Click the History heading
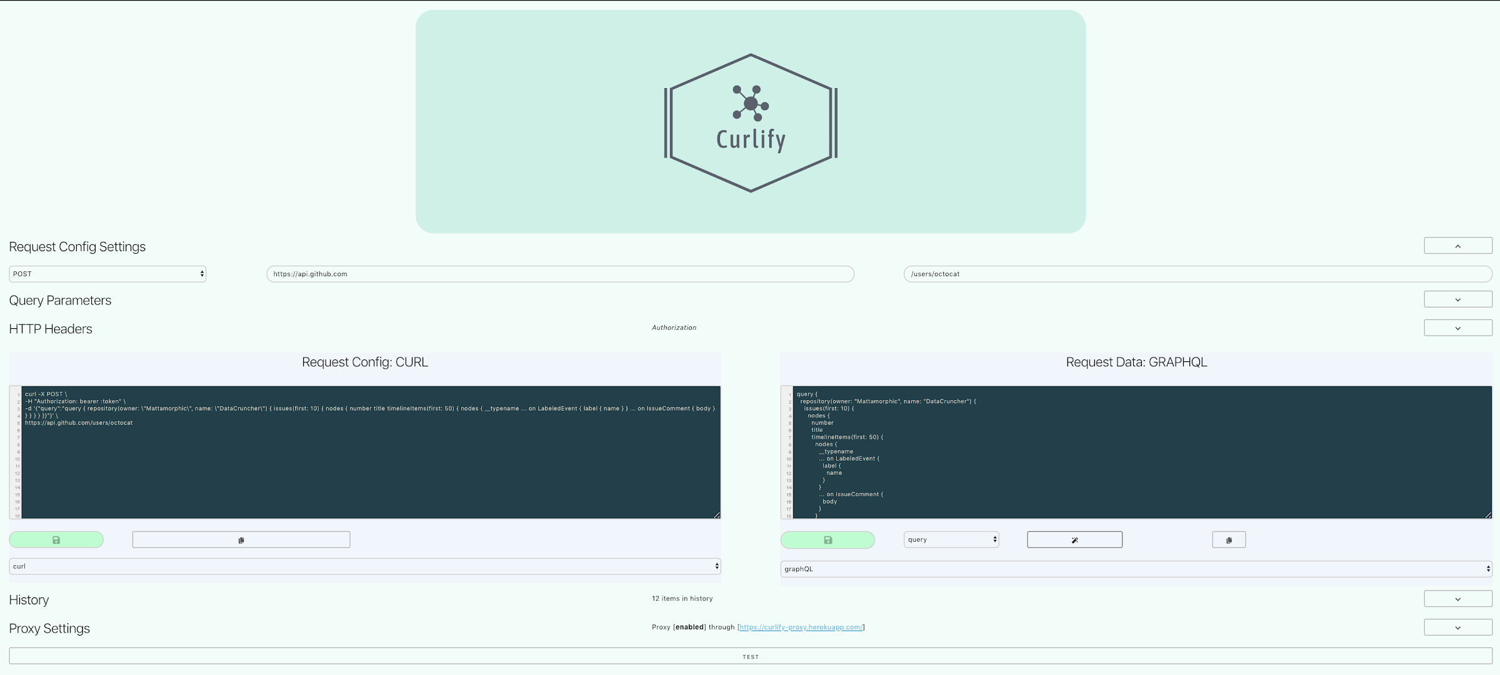Image resolution: width=1500 pixels, height=675 pixels. 29,600
